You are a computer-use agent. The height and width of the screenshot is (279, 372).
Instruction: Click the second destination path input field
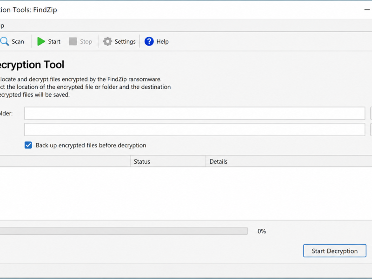[x=194, y=130]
